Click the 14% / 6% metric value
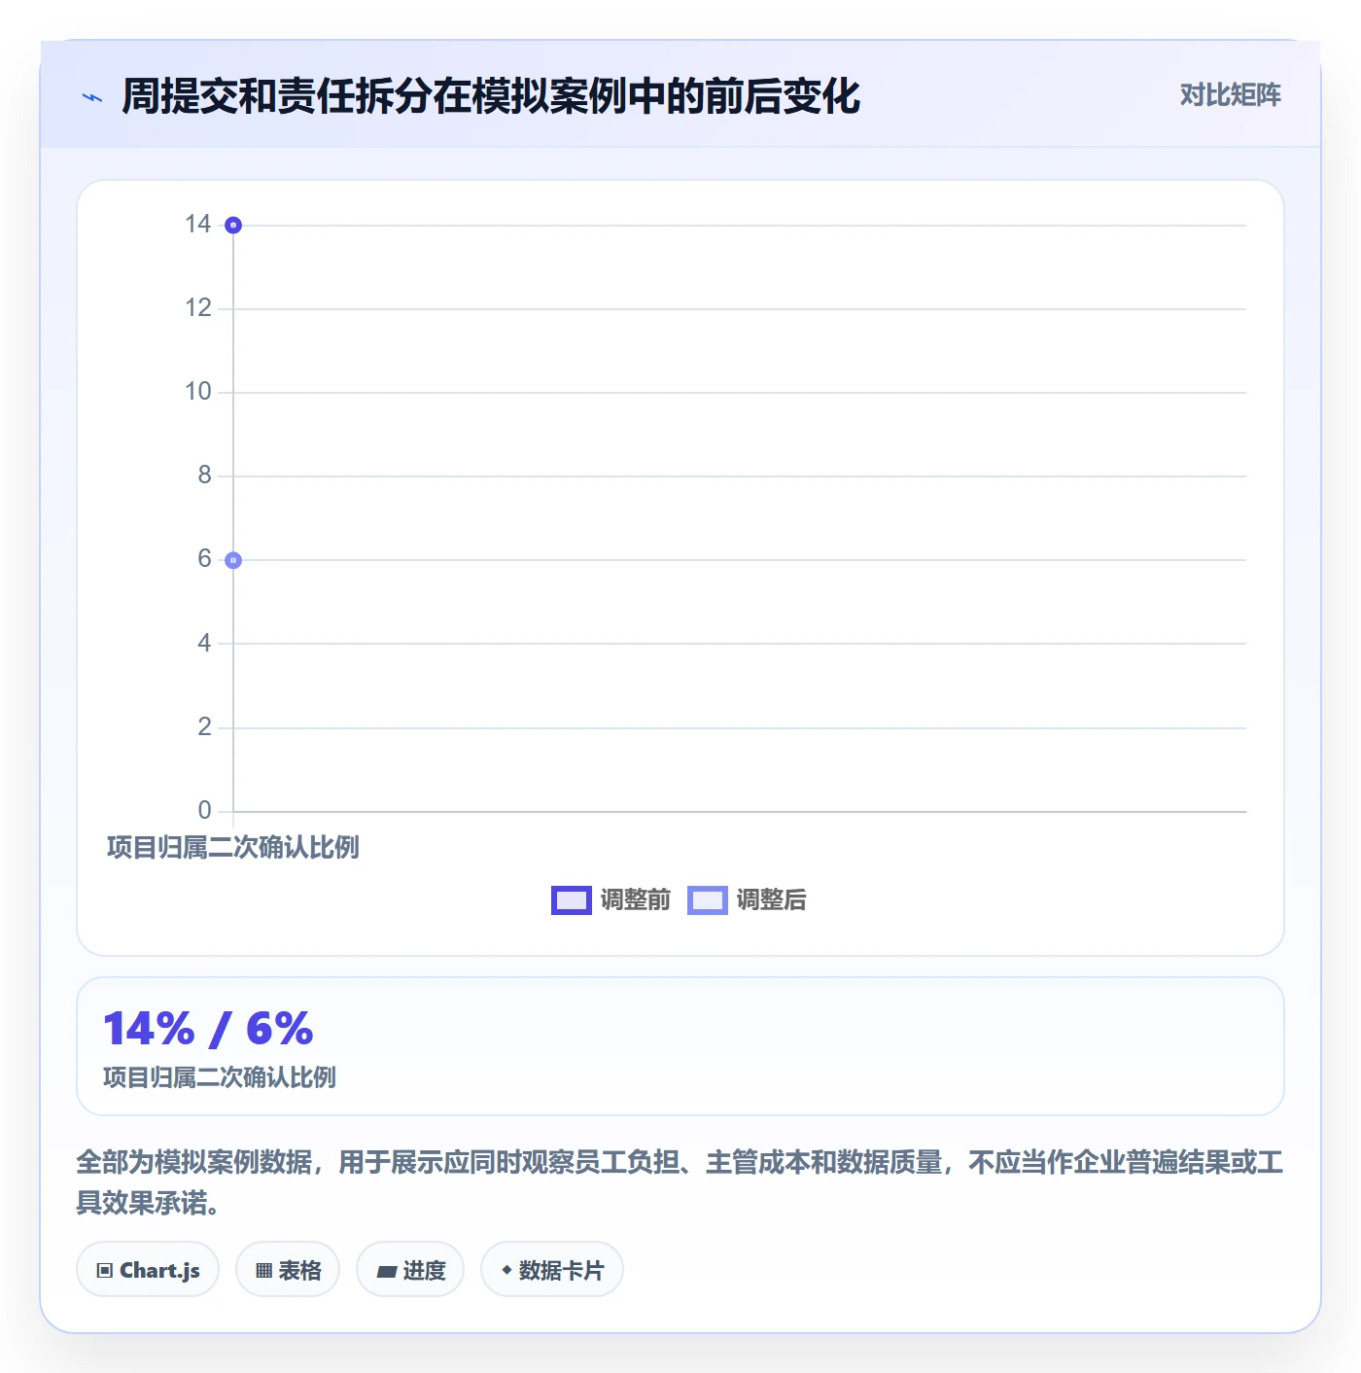Screen dimensions: 1361x1373 [x=208, y=1029]
